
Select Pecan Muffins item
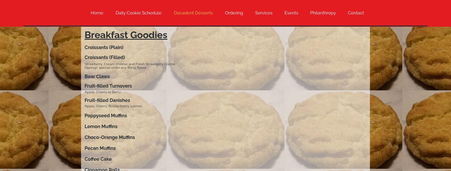(x=100, y=148)
